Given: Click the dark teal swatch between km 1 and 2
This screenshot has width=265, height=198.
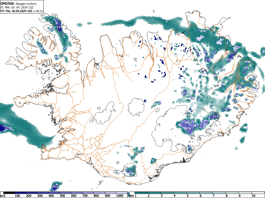Looking at the screenshot, I should (141, 193).
